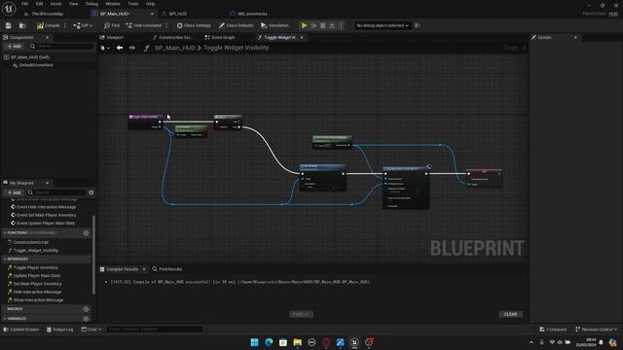Open My Blueprint settings gear
This screenshot has width=623, height=350.
point(91,192)
